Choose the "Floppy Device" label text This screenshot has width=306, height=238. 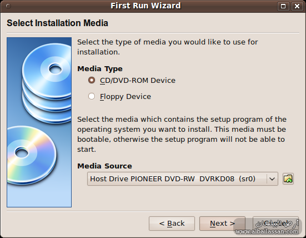click(126, 97)
